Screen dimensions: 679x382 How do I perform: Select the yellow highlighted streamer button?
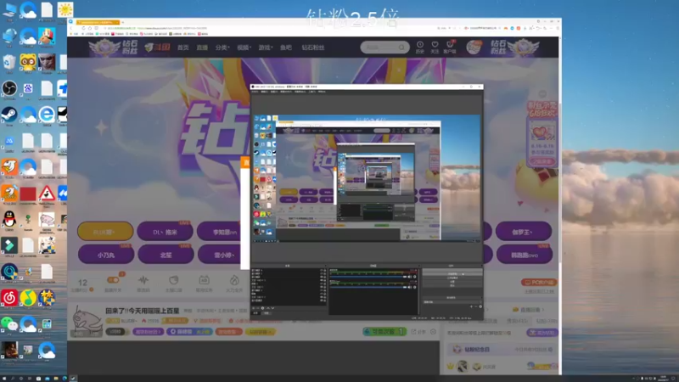point(105,231)
